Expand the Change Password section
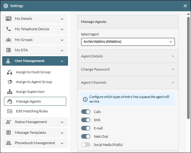191x153 pixels. 128,69
